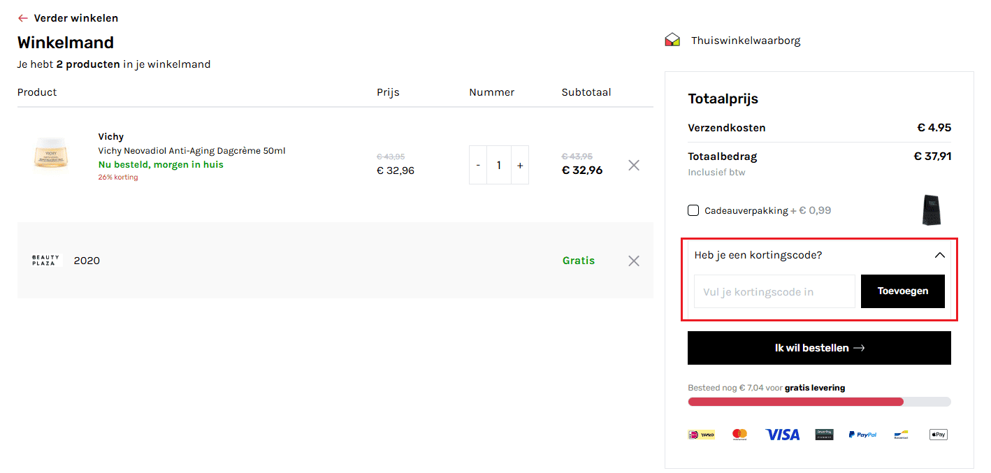This screenshot has height=473, width=991.
Task: Click the Totaalbedrag € 37,91 amount
Action: coord(932,157)
